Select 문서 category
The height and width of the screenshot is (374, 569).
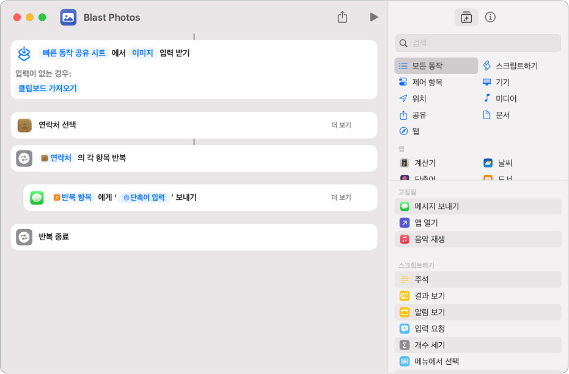[496, 115]
